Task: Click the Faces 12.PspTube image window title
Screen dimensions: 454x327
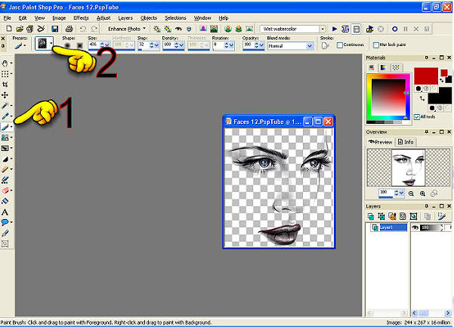Action: [x=267, y=122]
